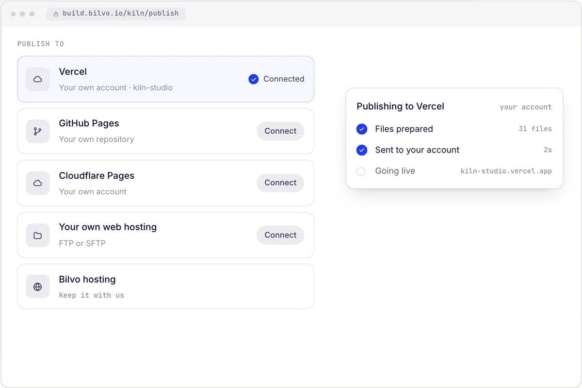Click the Files prepared checkmark
The image size is (582, 388).
tap(362, 129)
